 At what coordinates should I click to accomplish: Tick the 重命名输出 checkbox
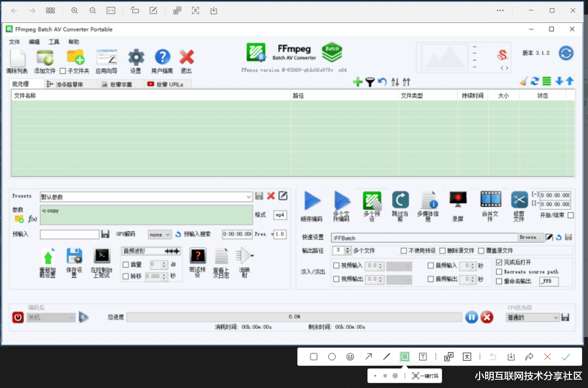499,281
